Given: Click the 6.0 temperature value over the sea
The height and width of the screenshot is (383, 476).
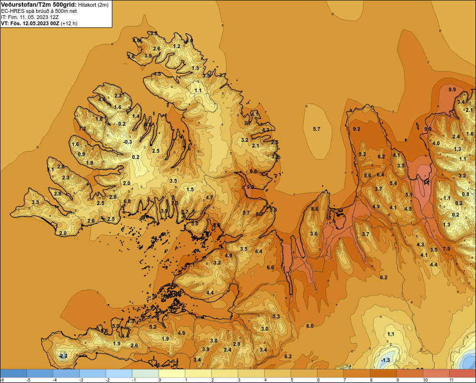Looking at the screenshot, I should 310,326.
